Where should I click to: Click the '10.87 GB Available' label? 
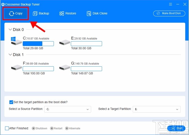[x=38, y=39]
